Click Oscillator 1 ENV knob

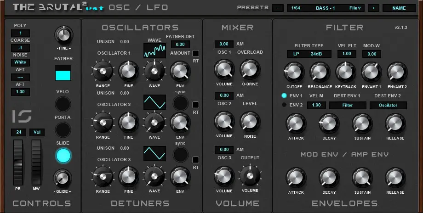180,71
